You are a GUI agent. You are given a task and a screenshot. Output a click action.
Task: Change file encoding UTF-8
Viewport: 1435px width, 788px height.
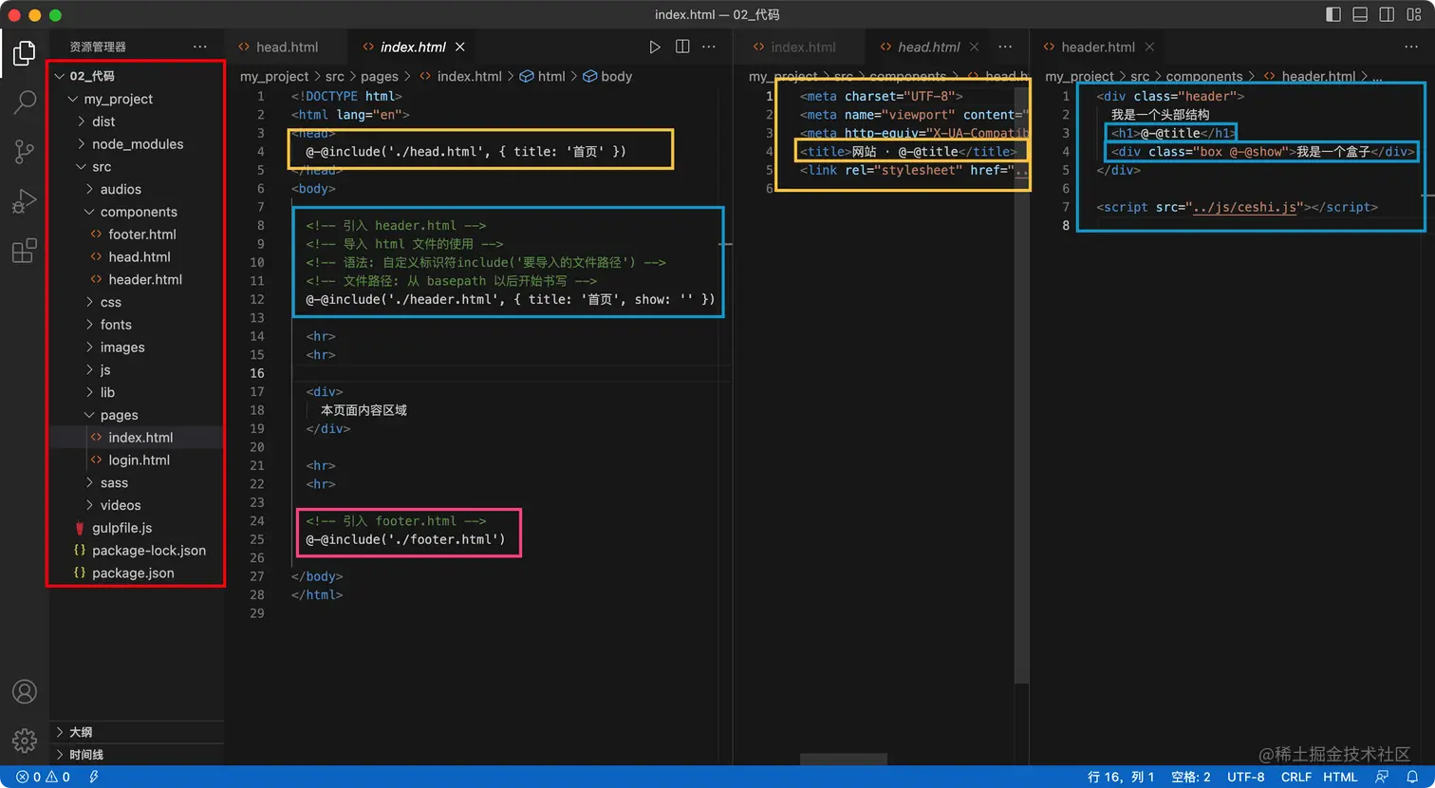(1246, 777)
